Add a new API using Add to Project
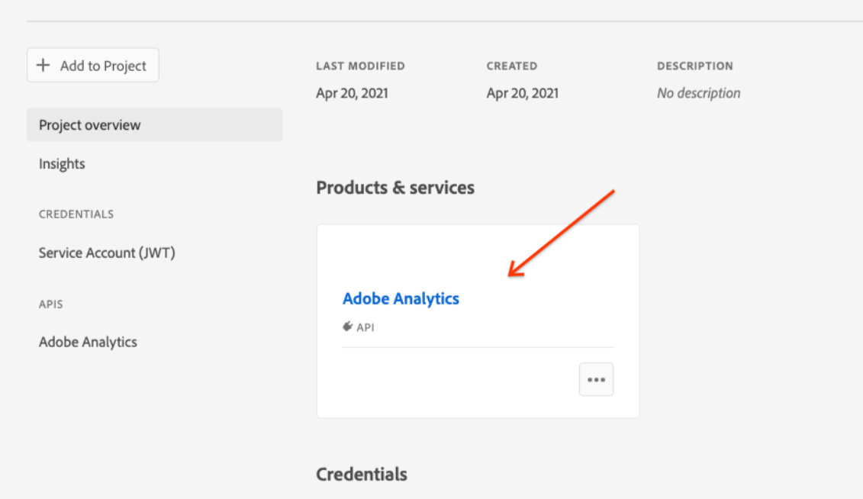Image resolution: width=863 pixels, height=499 pixels. [x=92, y=65]
